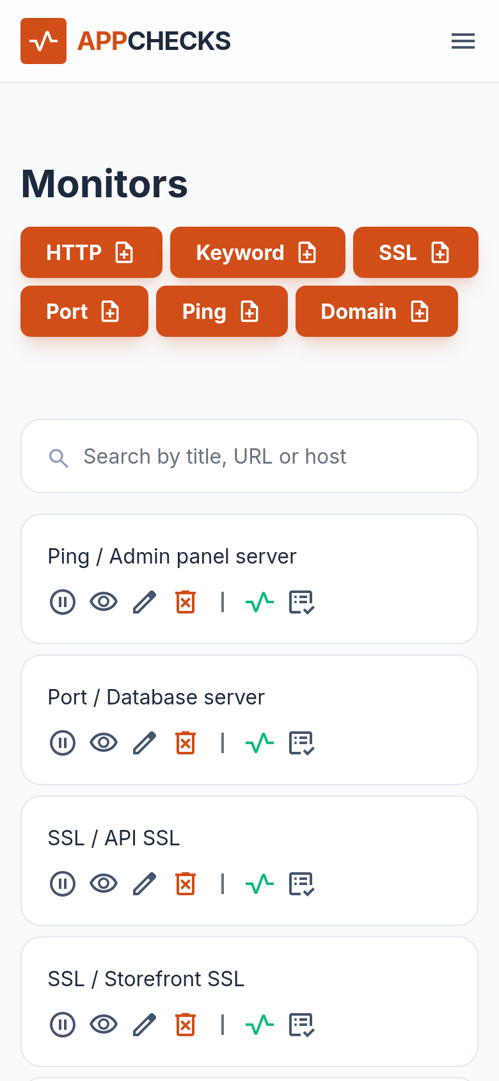Open the hamburger navigation menu
This screenshot has width=499, height=1081.
463,41
